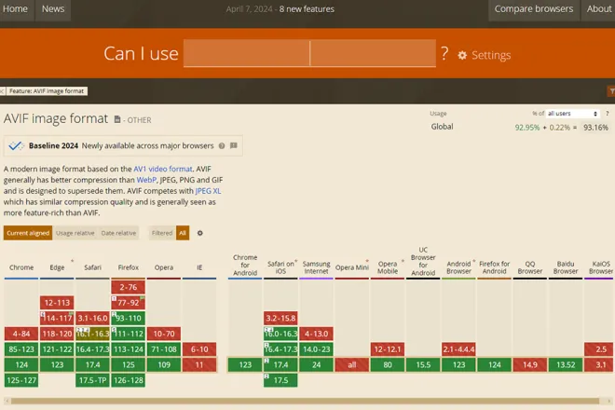Follow the AV1 video format link
The image size is (615, 410).
(163, 169)
